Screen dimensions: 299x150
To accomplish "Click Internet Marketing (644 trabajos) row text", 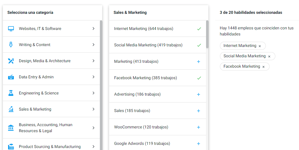I will [144, 29].
